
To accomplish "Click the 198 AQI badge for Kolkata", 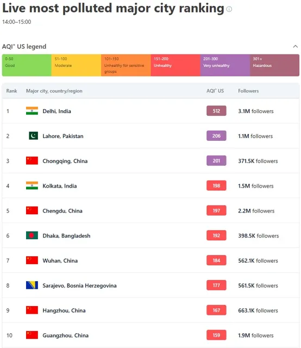I will point(216,185).
